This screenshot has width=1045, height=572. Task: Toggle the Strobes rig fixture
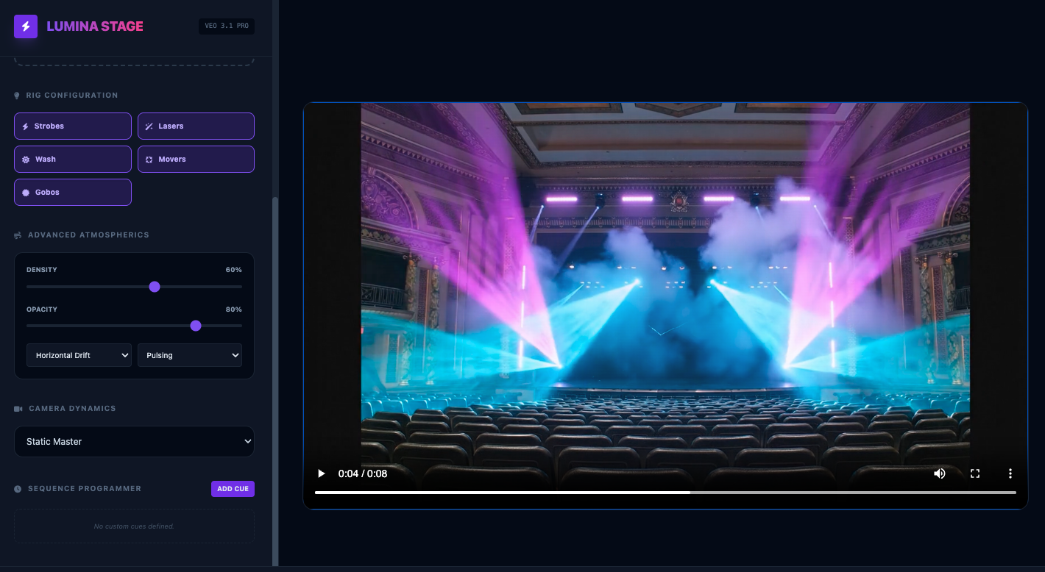click(72, 126)
